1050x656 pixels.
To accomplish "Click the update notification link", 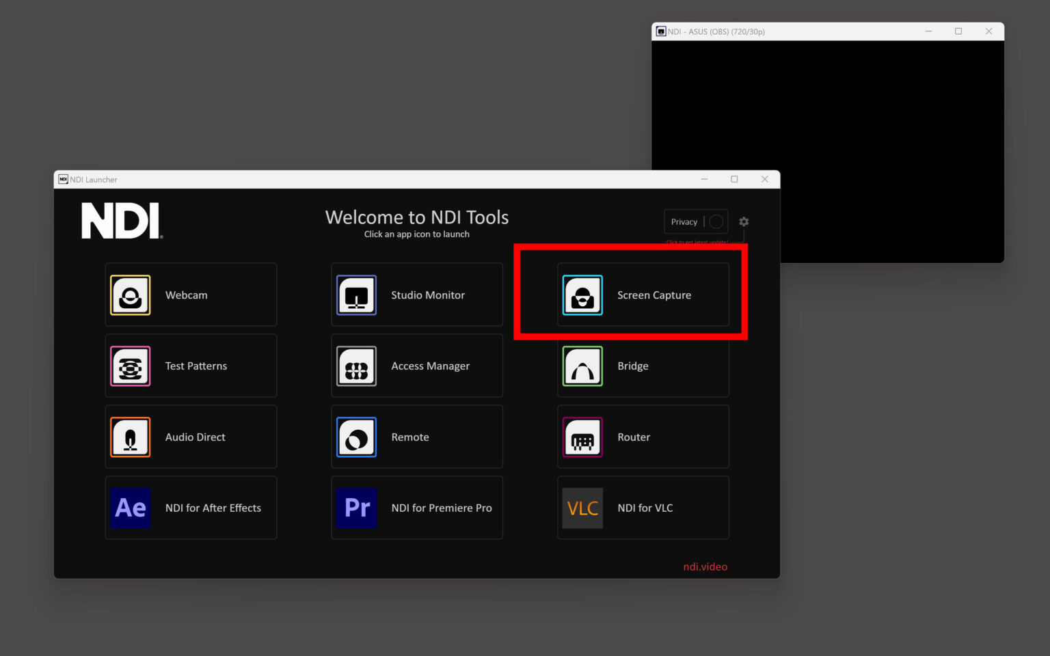I will pyautogui.click(x=697, y=242).
